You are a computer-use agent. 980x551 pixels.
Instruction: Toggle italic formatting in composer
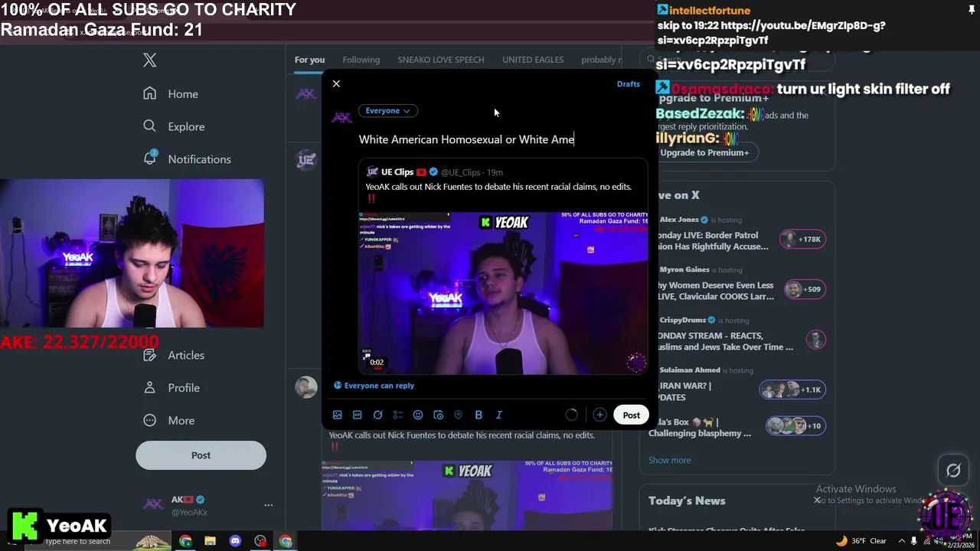(x=498, y=415)
